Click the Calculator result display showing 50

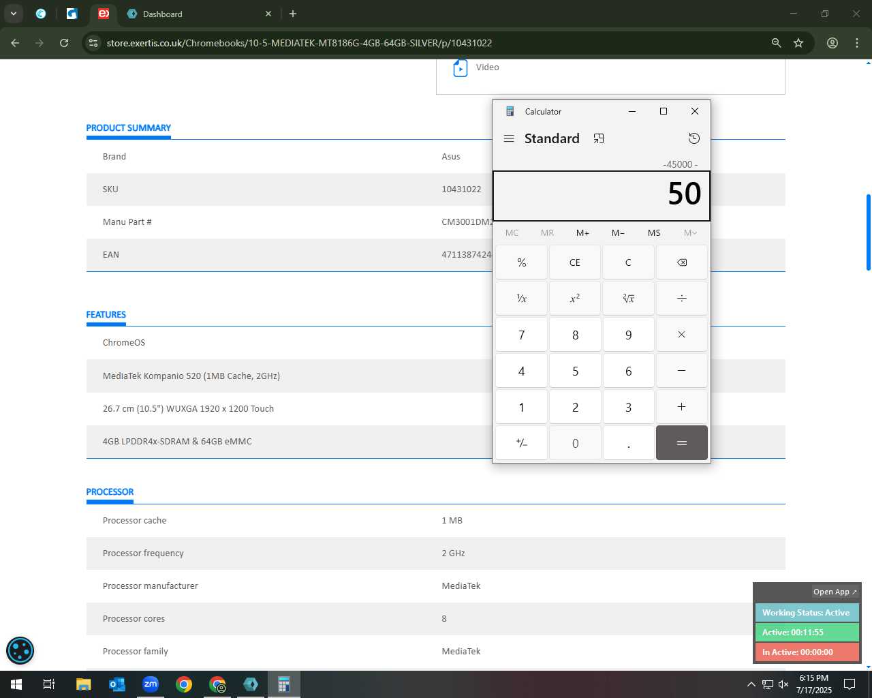pos(602,196)
